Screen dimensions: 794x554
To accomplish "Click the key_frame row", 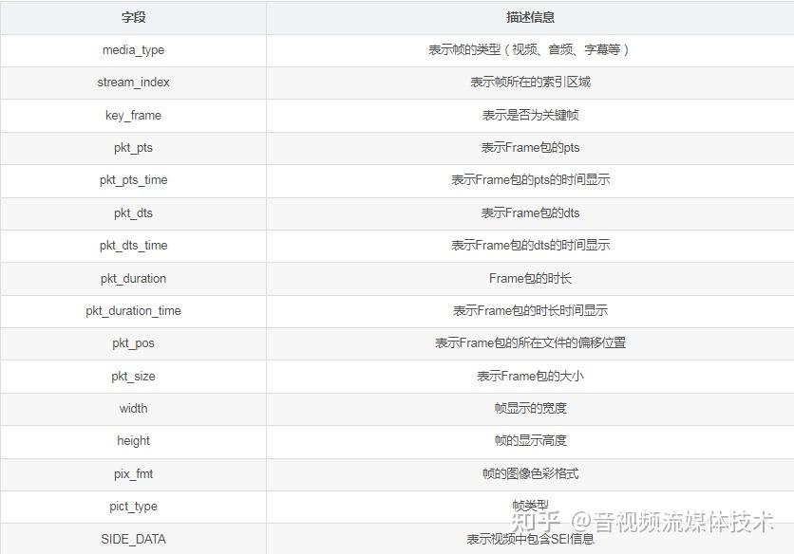I will click(x=133, y=115).
